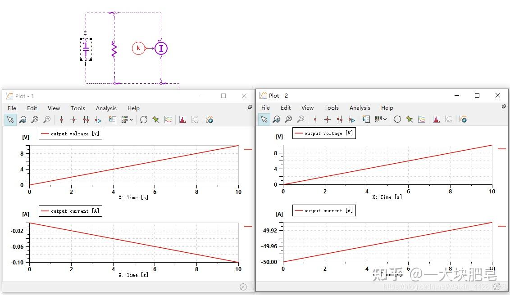510x295 pixels.
Task: Select the arrow pointer tool in Plot - 1
Action: pos(10,120)
